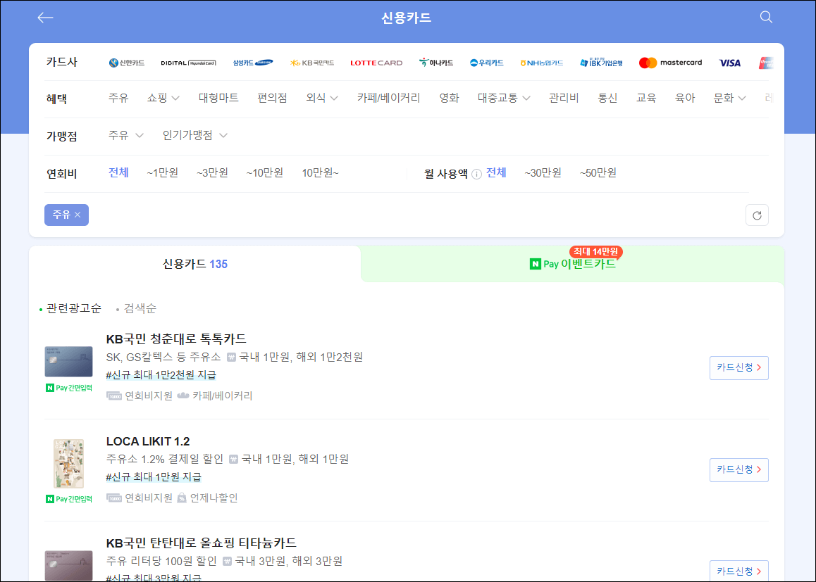Filter by LOTTECARD logo
The image size is (816, 582).
(376, 63)
